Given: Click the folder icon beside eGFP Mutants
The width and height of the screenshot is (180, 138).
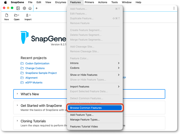Looking at the screenshot, I should pyautogui.click(x=22, y=82).
